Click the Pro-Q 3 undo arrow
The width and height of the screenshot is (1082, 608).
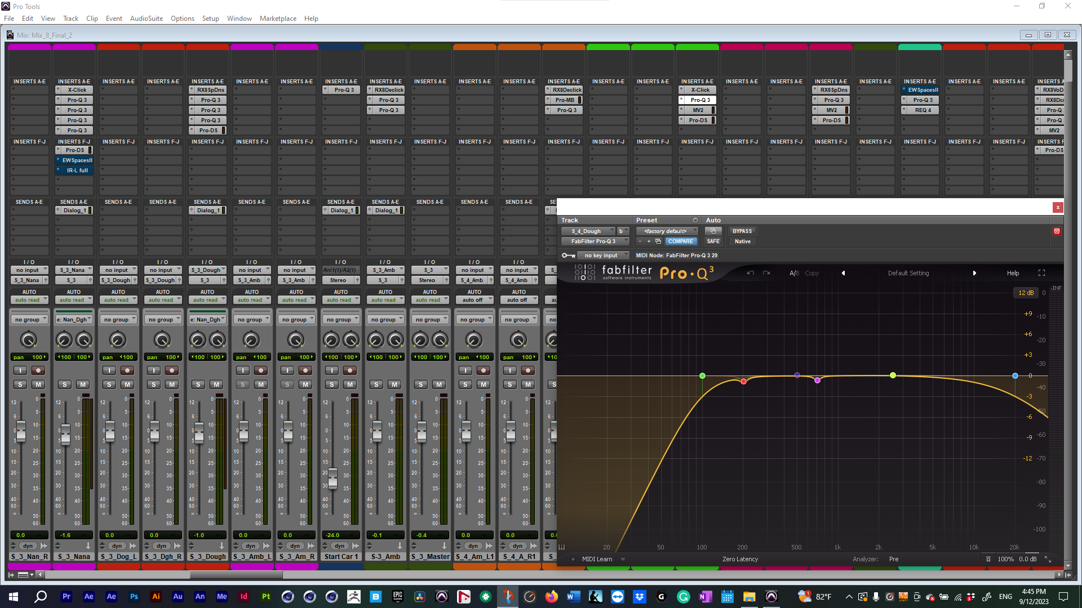click(x=751, y=273)
